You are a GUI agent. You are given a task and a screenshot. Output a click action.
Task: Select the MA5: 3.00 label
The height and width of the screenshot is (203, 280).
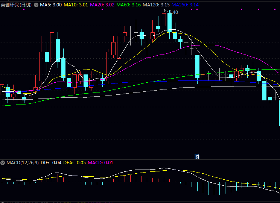coord(51,5)
